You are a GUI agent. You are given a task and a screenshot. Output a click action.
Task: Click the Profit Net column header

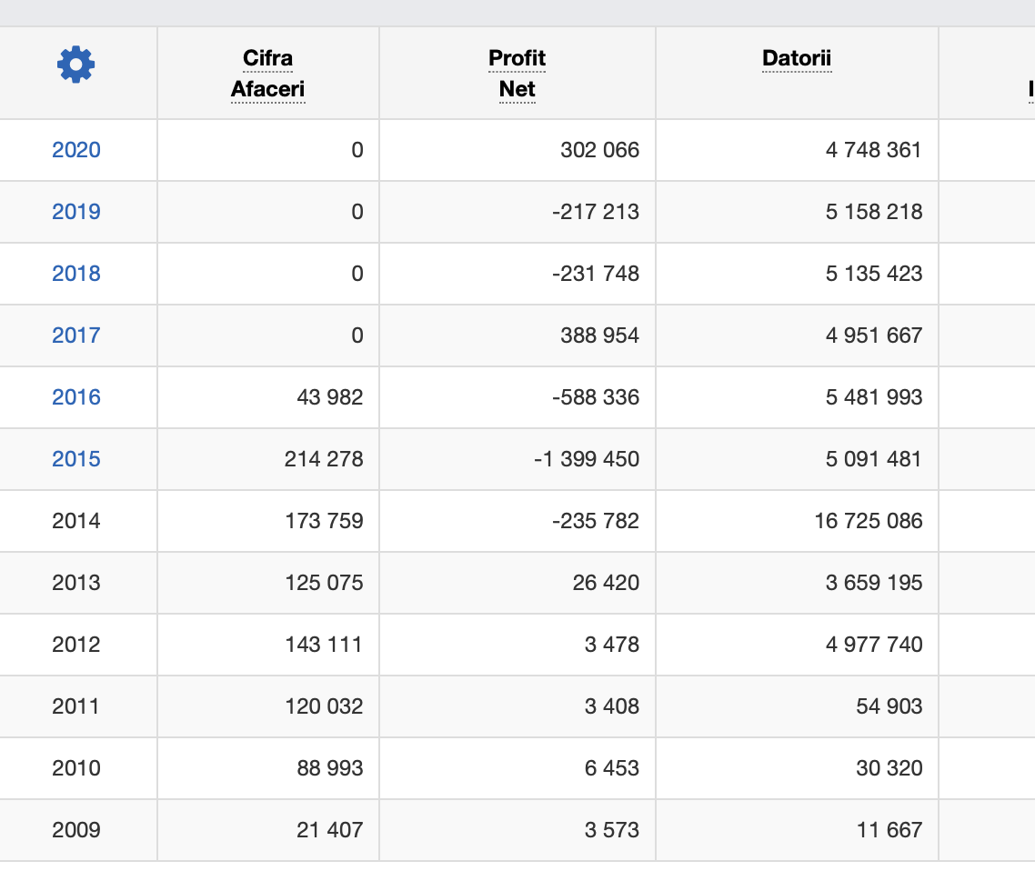pos(517,74)
